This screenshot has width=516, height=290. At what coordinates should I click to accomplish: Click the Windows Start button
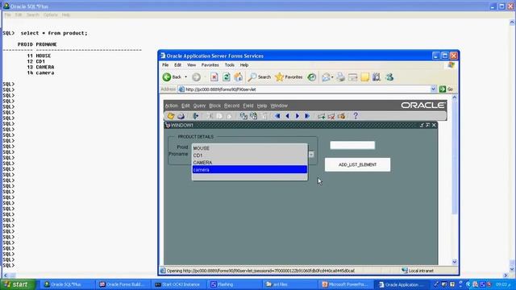tap(17, 284)
